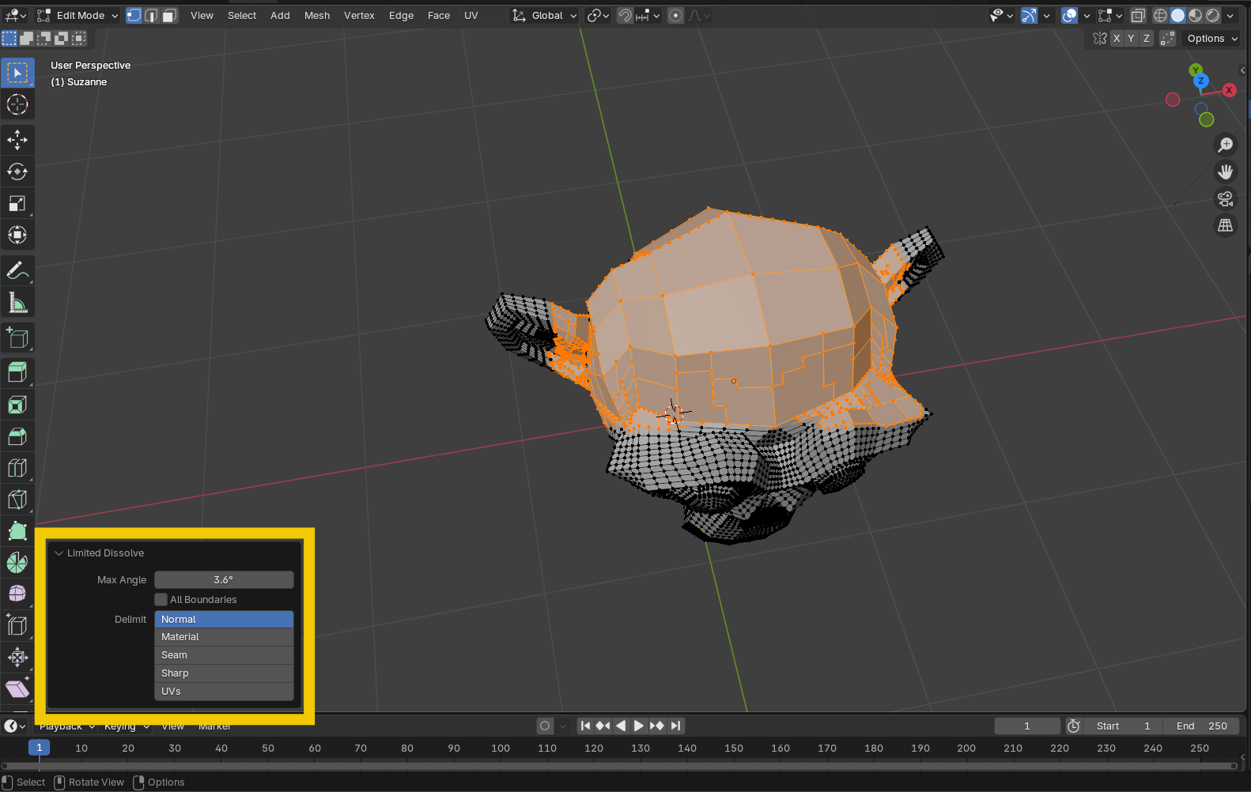Pick the Measure ruler tool

click(17, 302)
